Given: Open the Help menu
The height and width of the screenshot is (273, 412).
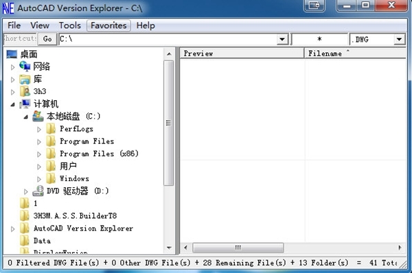Looking at the screenshot, I should (x=146, y=25).
